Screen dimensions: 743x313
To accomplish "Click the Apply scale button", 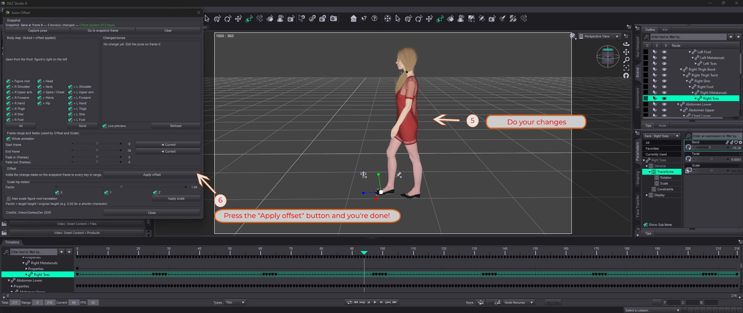I will [176, 198].
